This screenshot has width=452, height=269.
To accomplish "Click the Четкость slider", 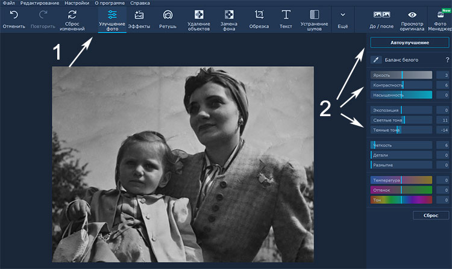I will pyautogui.click(x=401, y=145).
